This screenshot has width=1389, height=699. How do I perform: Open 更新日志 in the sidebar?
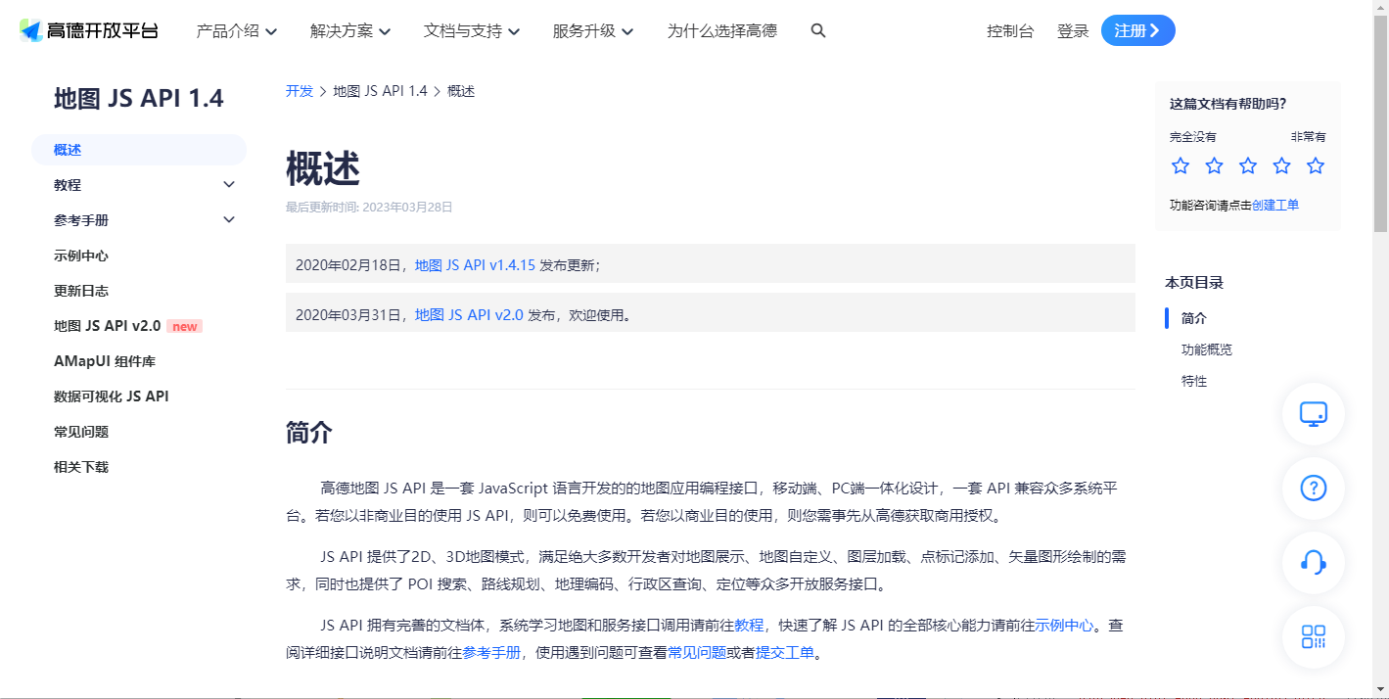81,291
